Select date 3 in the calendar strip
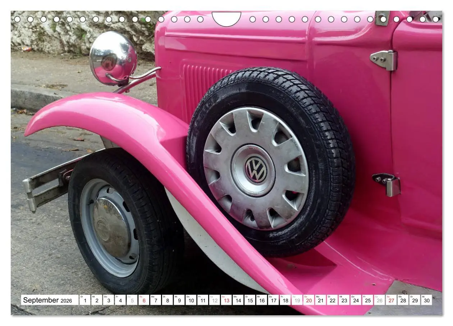Image resolution: width=453 pixels, height=326 pixels. click(x=109, y=300)
